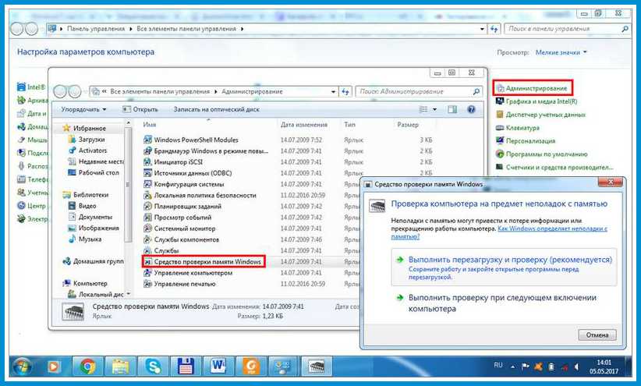Click Панель управления breadcrumb
641x386 pixels.
(96, 29)
